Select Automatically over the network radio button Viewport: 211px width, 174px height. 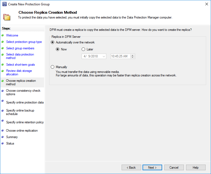pyautogui.click(x=52, y=42)
